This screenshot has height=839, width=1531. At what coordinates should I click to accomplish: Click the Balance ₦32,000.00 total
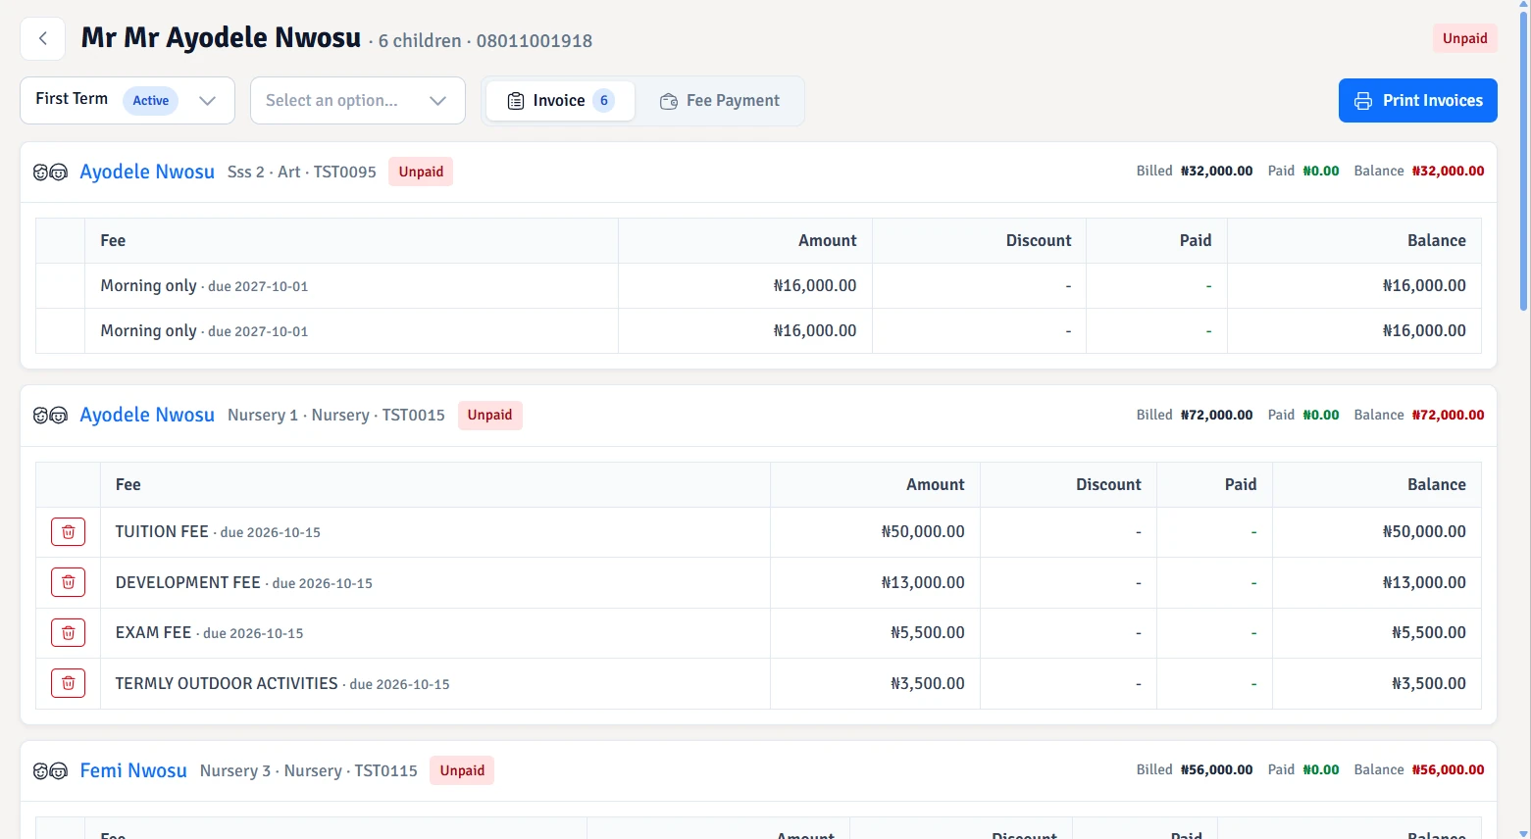coord(1419,171)
